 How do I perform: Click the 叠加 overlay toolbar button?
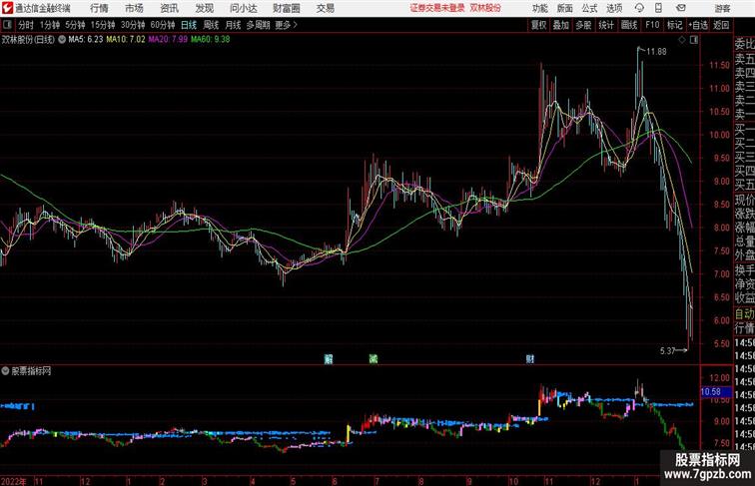[x=561, y=25]
